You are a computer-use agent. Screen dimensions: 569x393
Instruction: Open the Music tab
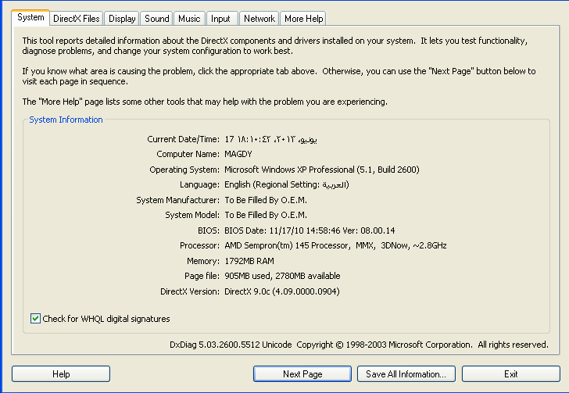tap(189, 19)
